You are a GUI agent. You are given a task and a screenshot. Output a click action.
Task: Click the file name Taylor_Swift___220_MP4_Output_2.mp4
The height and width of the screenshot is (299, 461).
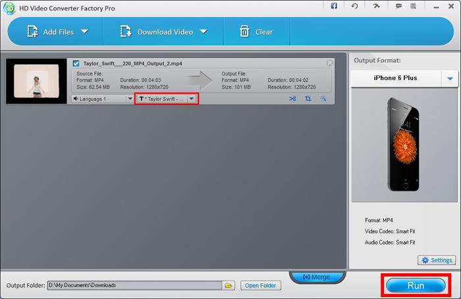click(132, 63)
